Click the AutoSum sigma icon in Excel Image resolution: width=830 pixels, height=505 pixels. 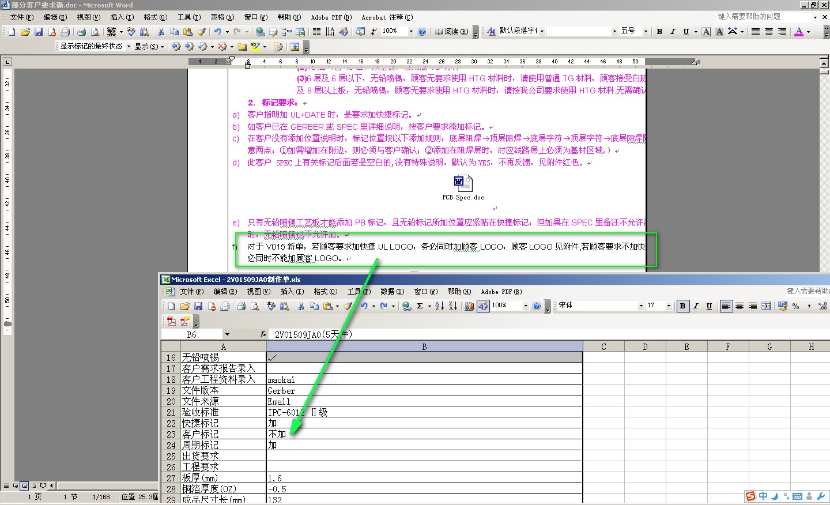click(420, 306)
